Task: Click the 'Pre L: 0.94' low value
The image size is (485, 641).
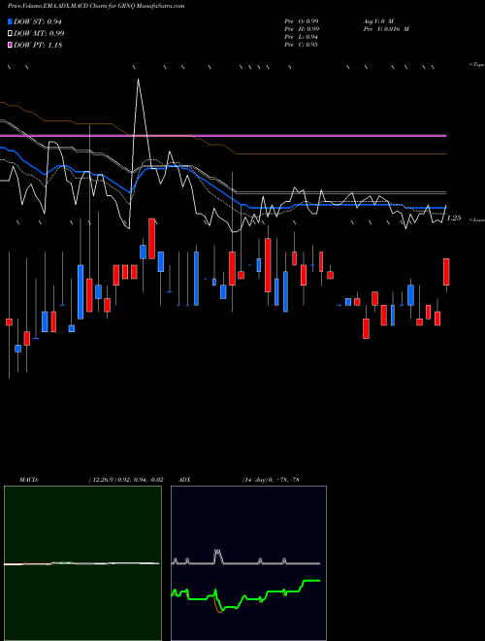Action: (x=302, y=36)
